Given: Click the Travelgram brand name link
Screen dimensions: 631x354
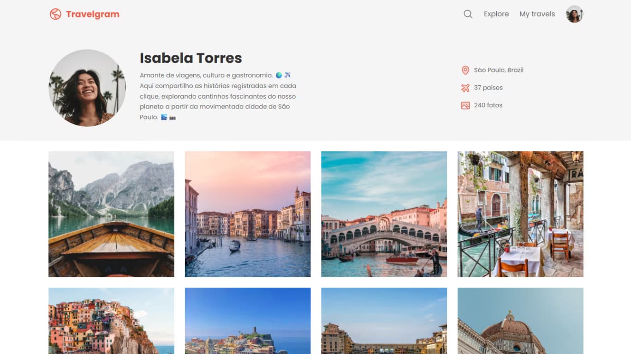Looking at the screenshot, I should [92, 14].
